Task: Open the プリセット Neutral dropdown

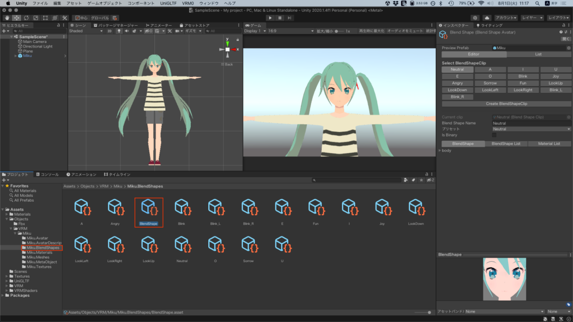Action: coord(531,129)
